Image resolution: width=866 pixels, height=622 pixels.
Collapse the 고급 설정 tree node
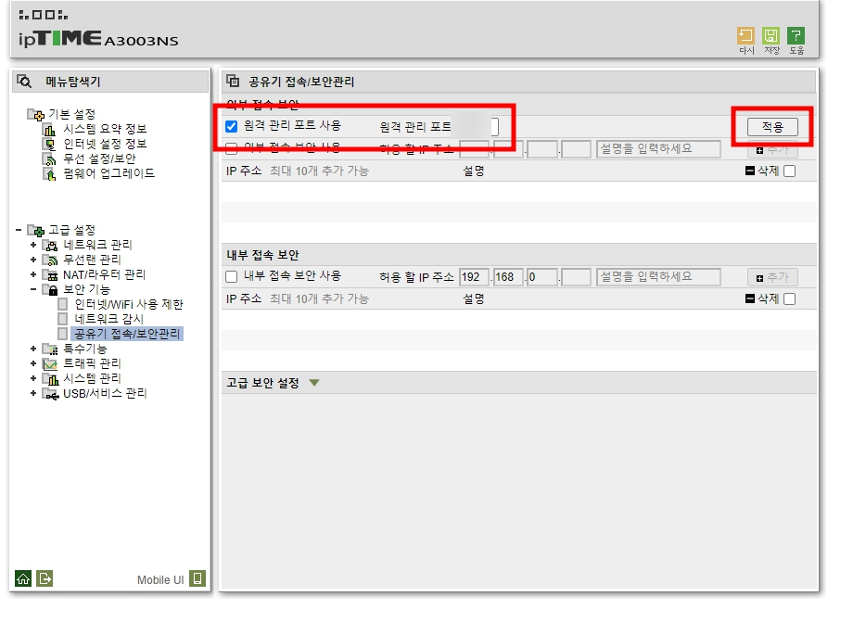click(x=19, y=230)
